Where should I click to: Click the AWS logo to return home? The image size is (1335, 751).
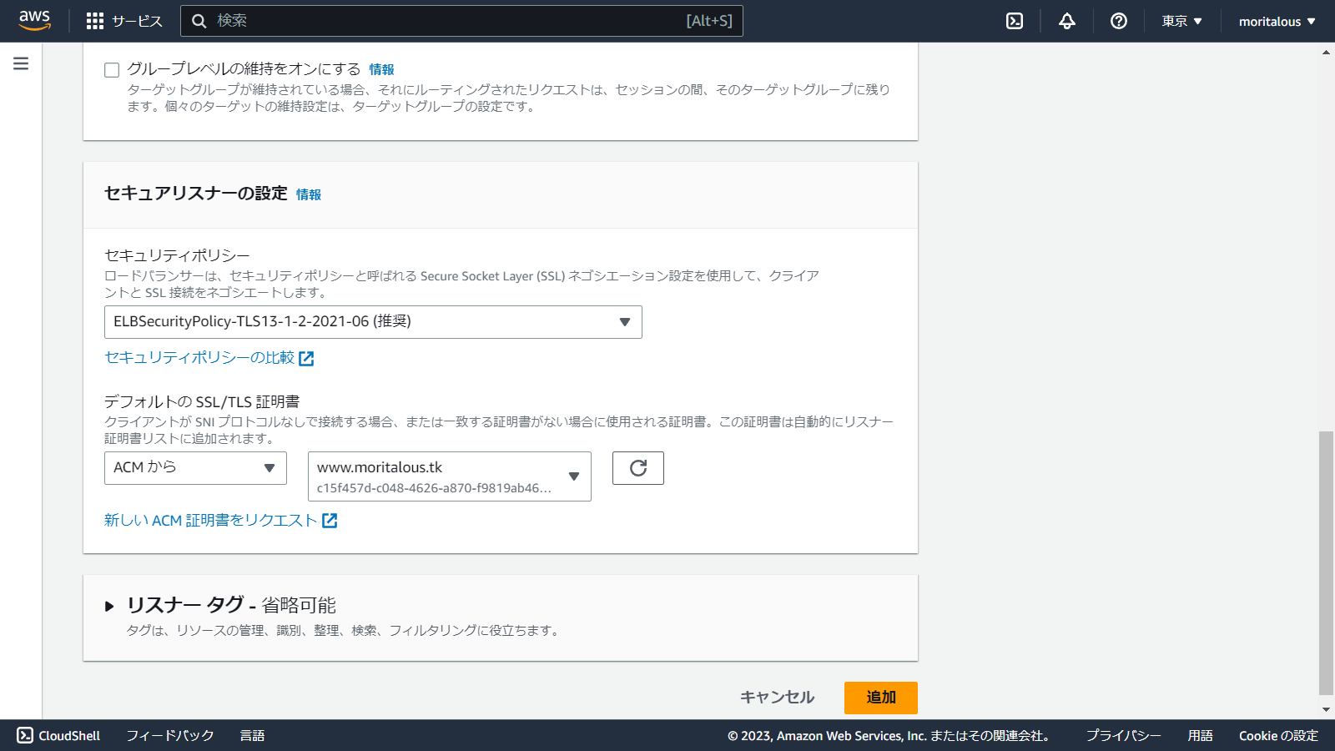click(34, 20)
